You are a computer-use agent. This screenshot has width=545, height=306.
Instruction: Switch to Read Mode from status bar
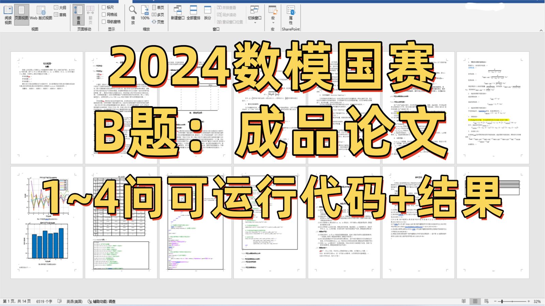(x=464, y=301)
